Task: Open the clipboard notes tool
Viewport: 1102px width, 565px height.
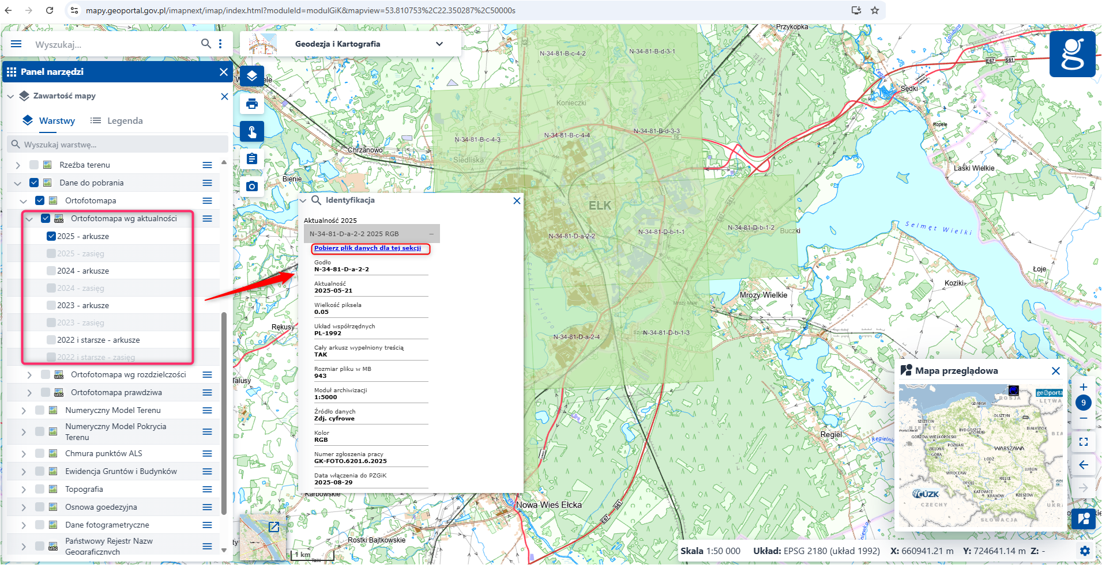Action: tap(252, 159)
